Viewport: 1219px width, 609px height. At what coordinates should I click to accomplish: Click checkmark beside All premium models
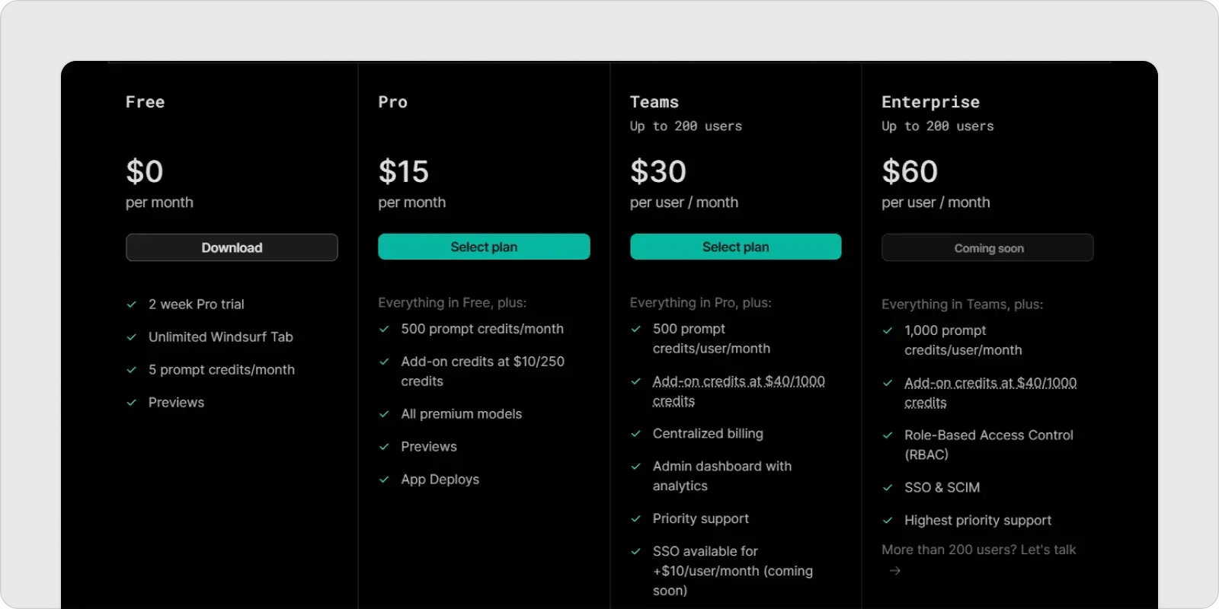pyautogui.click(x=384, y=414)
